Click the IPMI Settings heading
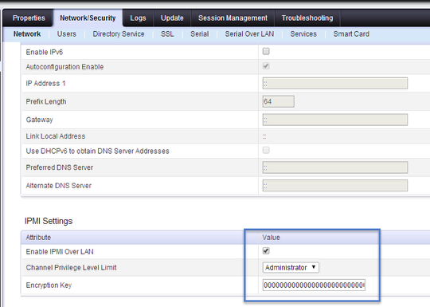 pos(49,221)
